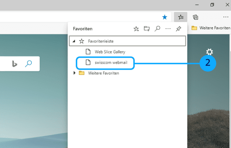Pin the Favoriten panel
The width and height of the screenshot is (231, 148).
point(179,29)
